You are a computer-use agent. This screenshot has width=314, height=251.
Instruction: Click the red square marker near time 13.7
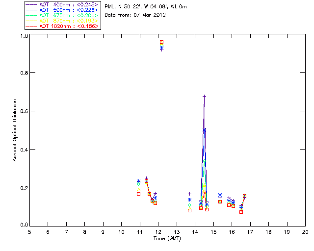(190, 210)
